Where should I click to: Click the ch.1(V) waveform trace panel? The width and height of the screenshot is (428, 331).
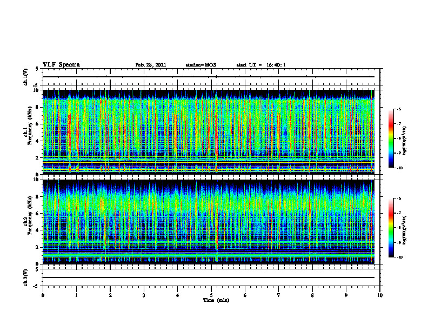[x=211, y=77]
